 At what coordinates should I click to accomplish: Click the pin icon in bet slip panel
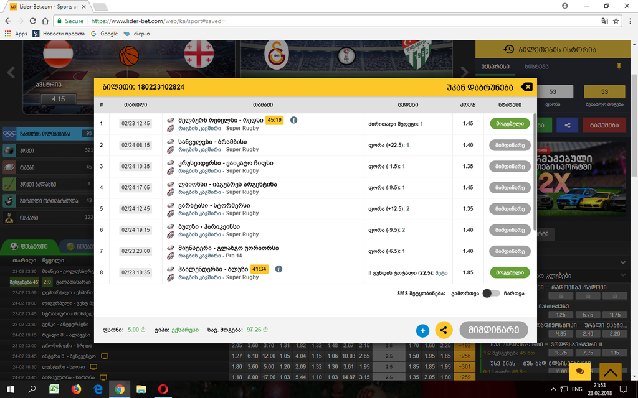tap(619, 67)
